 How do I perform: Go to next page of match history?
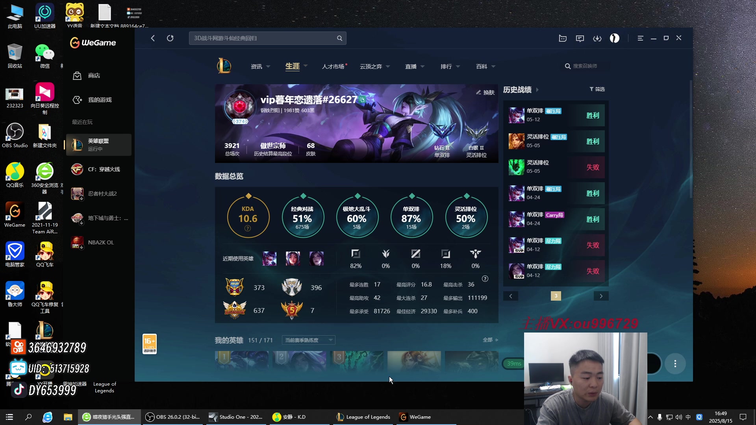click(x=601, y=296)
